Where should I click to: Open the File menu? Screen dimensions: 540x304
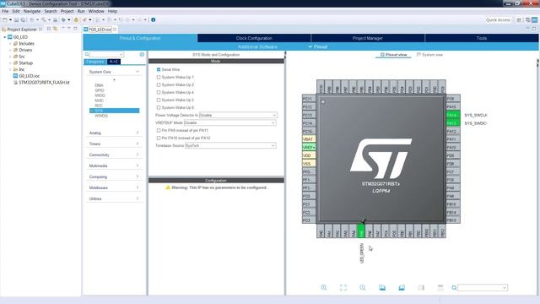pos(5,11)
